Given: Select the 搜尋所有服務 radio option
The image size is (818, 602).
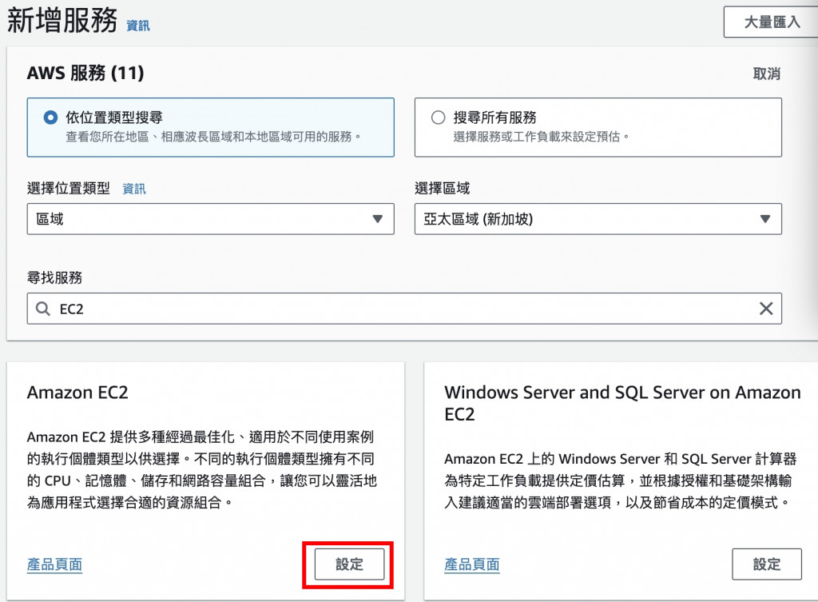Looking at the screenshot, I should (x=439, y=118).
